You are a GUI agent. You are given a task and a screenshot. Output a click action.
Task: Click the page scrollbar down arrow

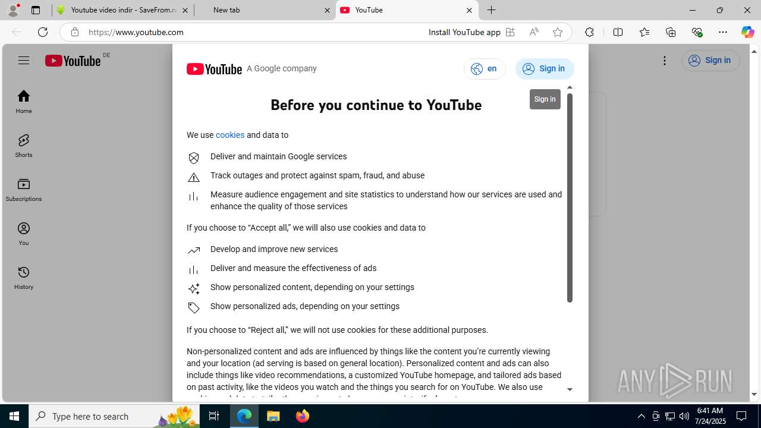pos(754,394)
